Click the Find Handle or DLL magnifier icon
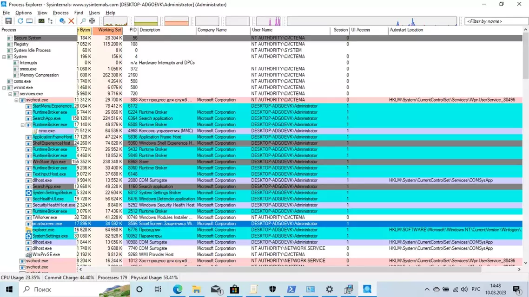Screen dimensions: 529x297 (83, 21)
